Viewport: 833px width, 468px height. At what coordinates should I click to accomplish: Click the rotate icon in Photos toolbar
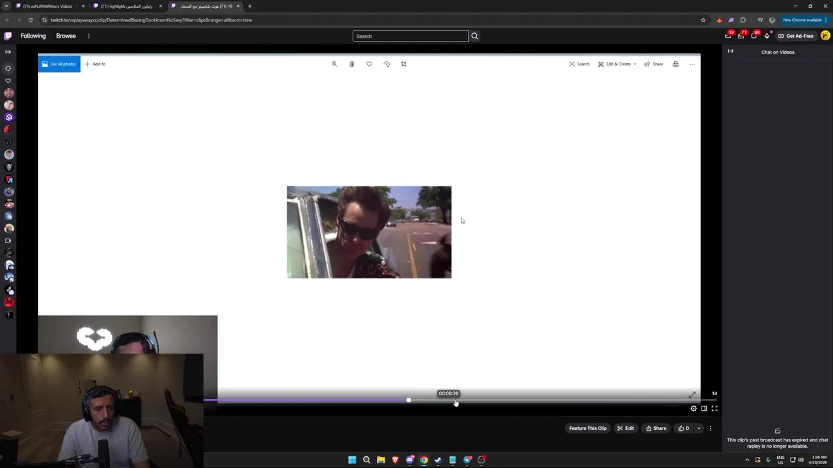tap(387, 64)
